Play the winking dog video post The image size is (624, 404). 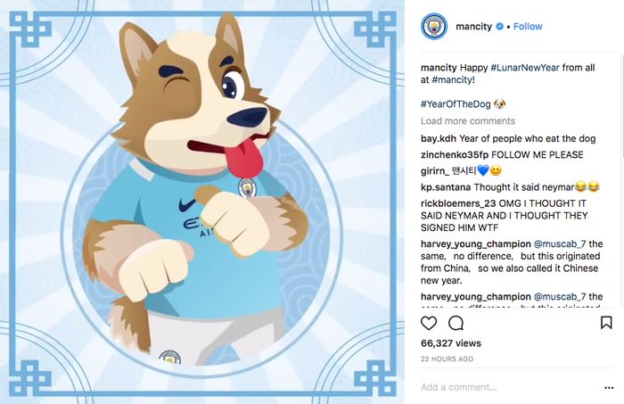(202, 202)
